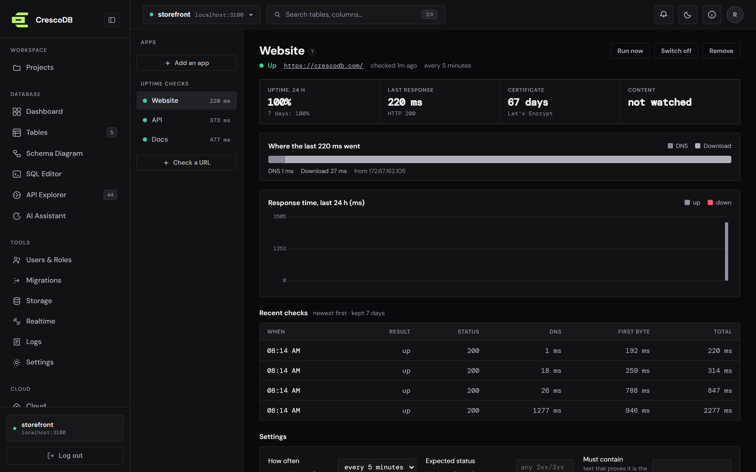Click Log out button

coord(65,456)
